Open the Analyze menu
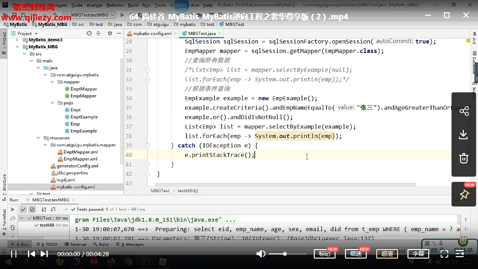478x269 pixels. tap(94, 5)
